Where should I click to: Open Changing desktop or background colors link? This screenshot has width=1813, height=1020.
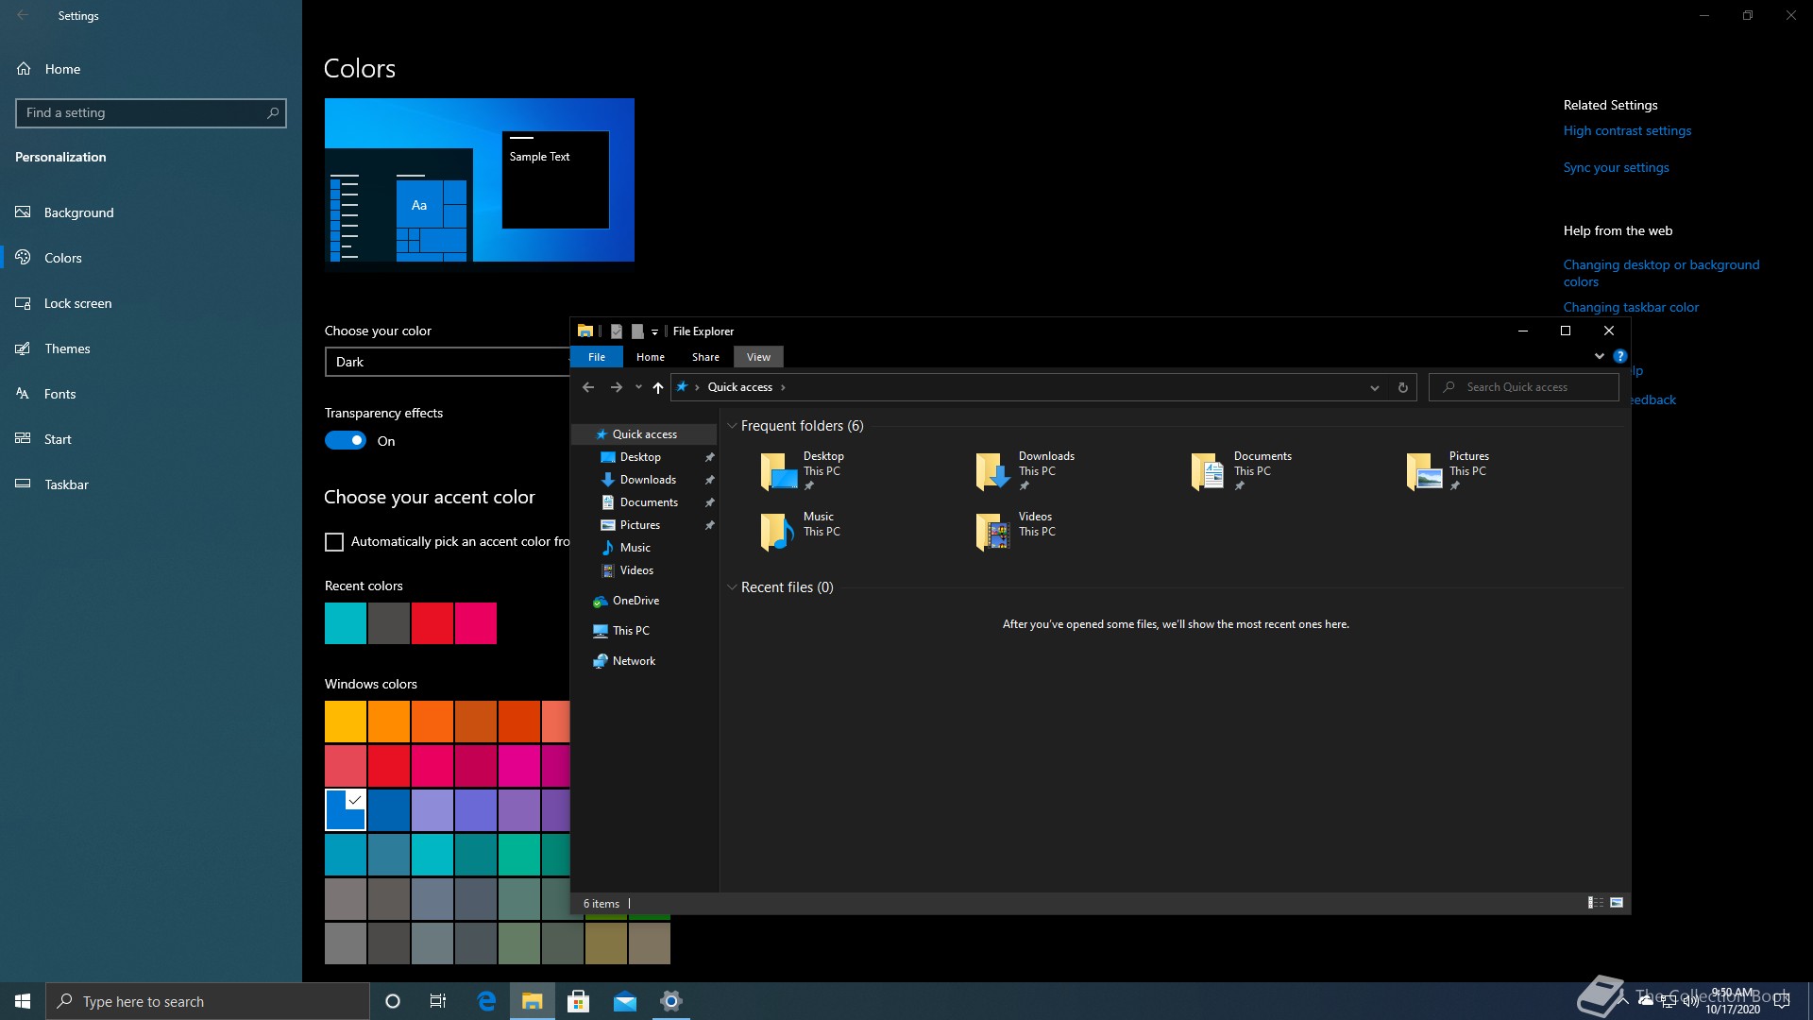(1661, 273)
